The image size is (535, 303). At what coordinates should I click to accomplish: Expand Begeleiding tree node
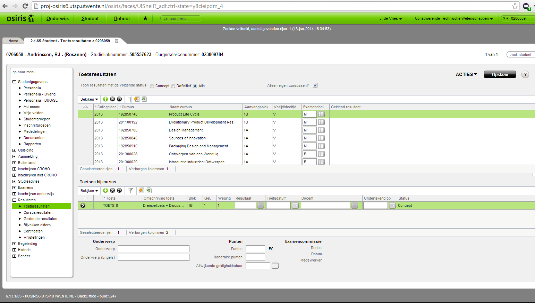pos(15,244)
